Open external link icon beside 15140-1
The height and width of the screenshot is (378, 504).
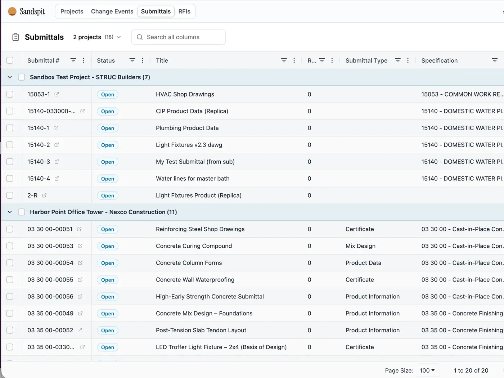click(x=56, y=128)
